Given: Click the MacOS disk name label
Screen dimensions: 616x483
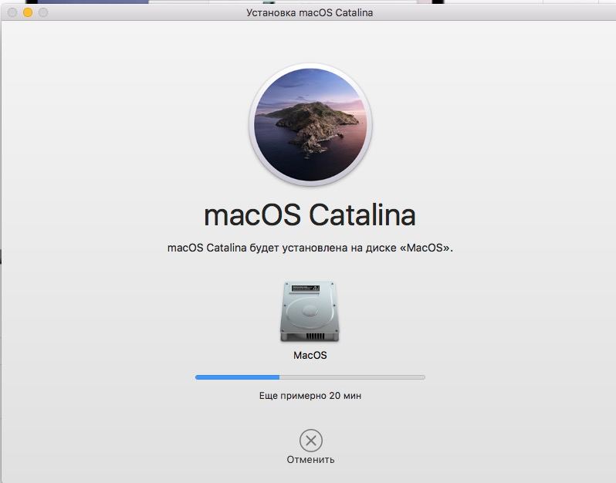Looking at the screenshot, I should pyautogui.click(x=310, y=356).
